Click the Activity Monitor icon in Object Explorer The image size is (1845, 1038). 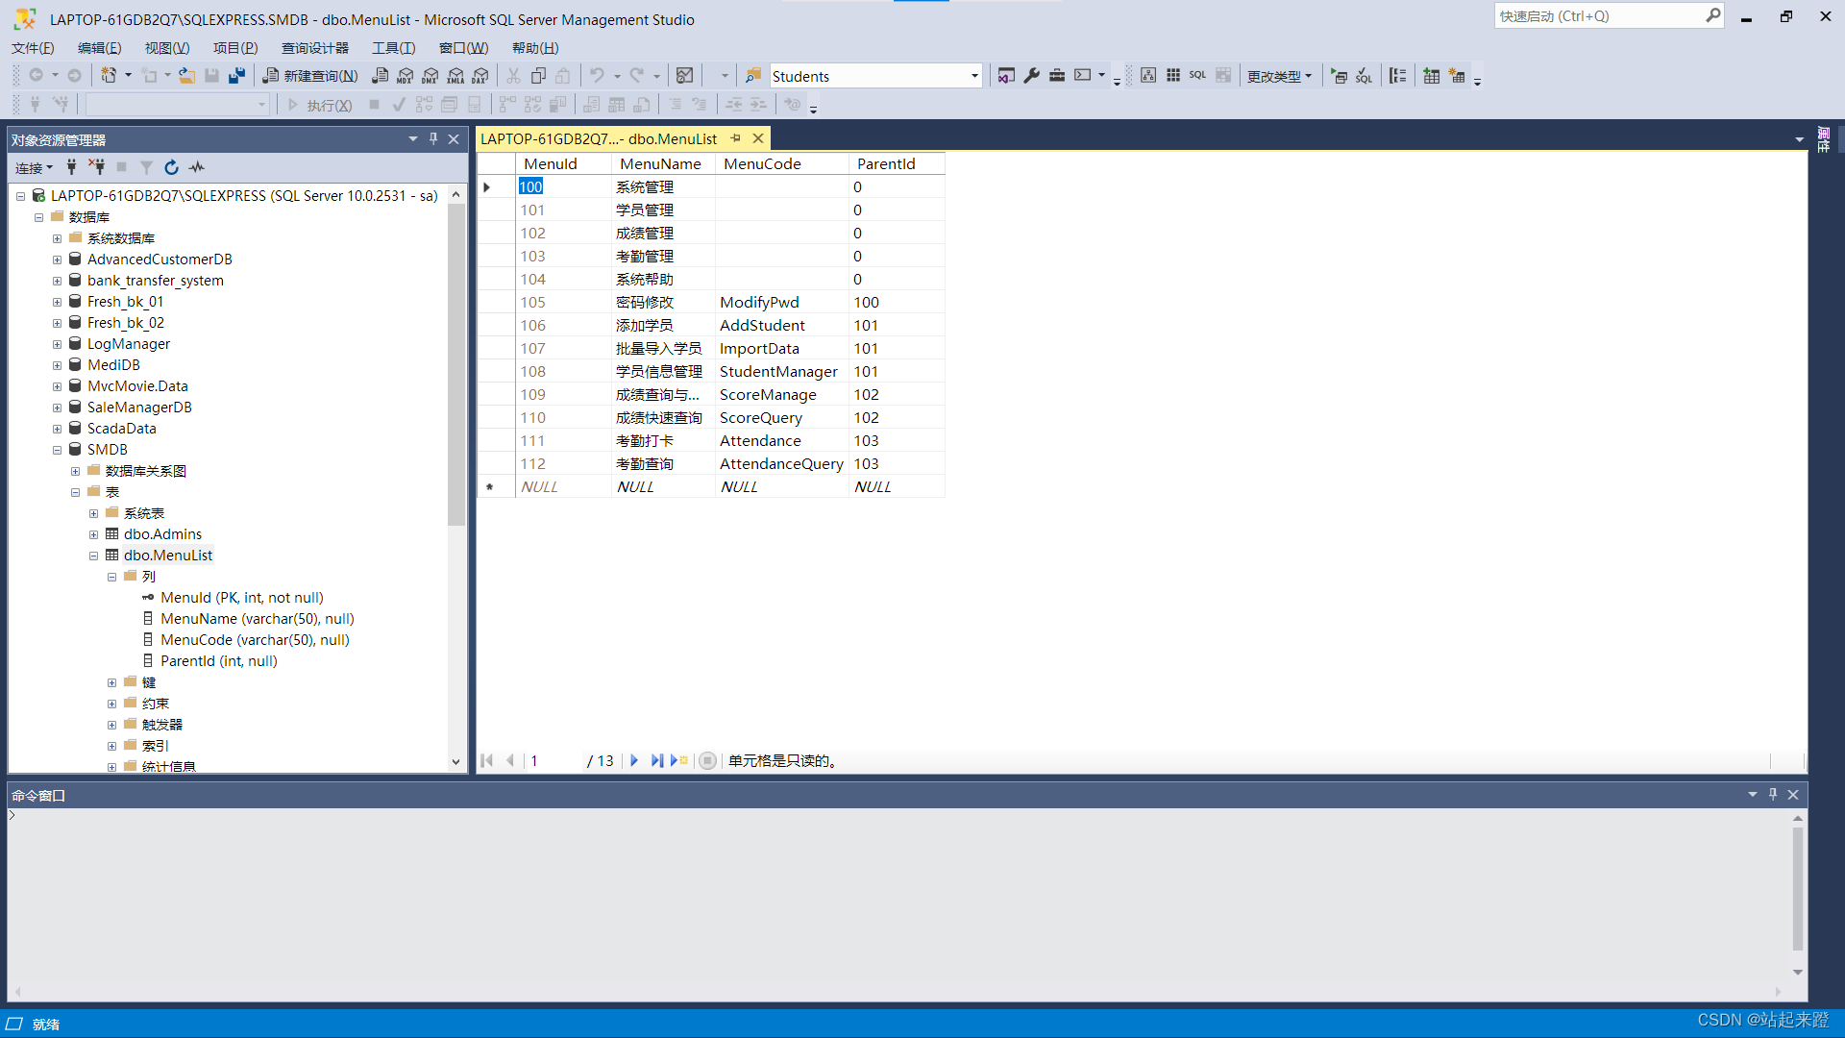tap(197, 167)
